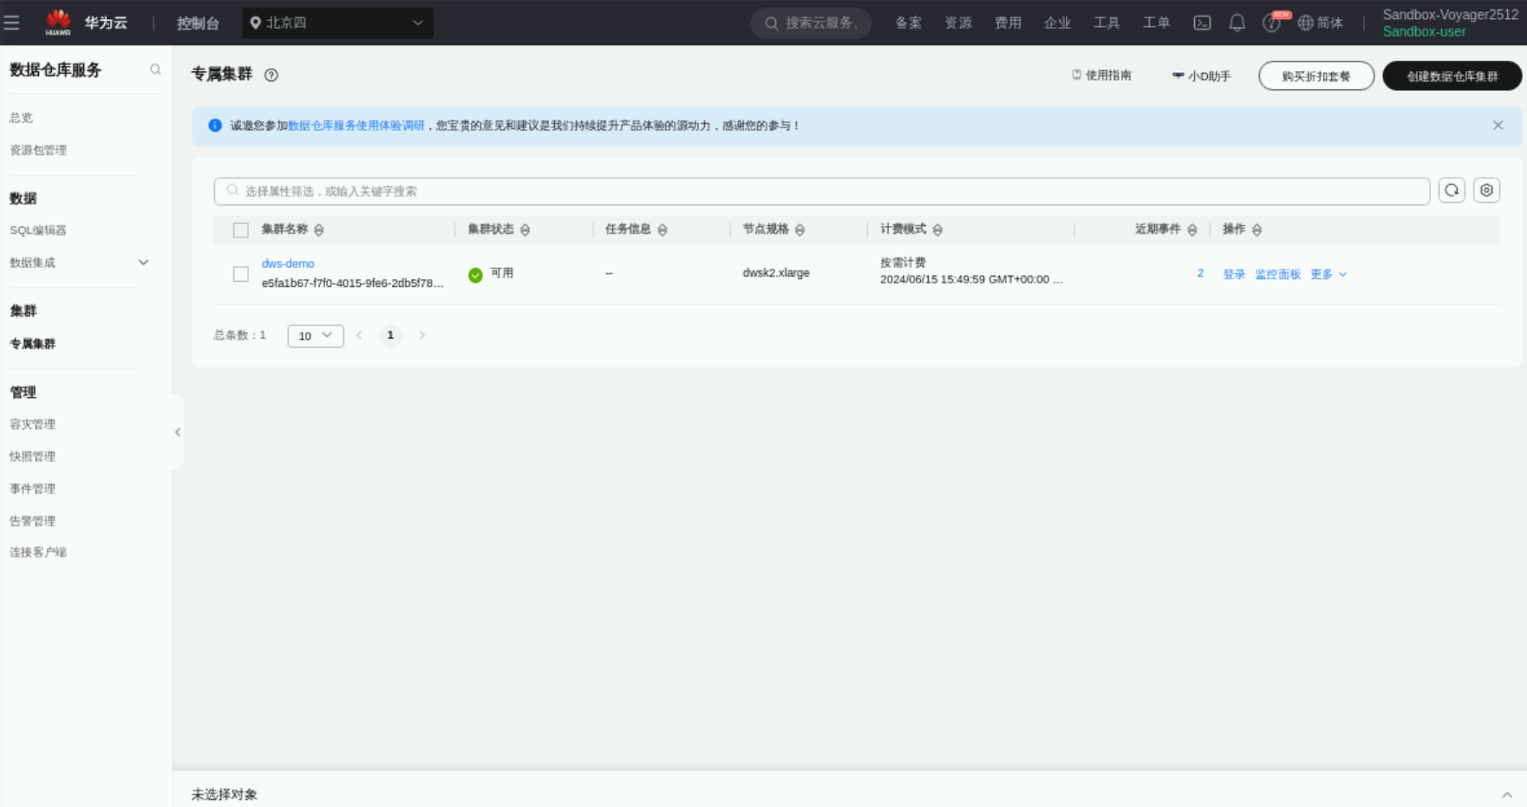1527x807 pixels.
Task: Sort by 节点规格 column
Action: [799, 230]
